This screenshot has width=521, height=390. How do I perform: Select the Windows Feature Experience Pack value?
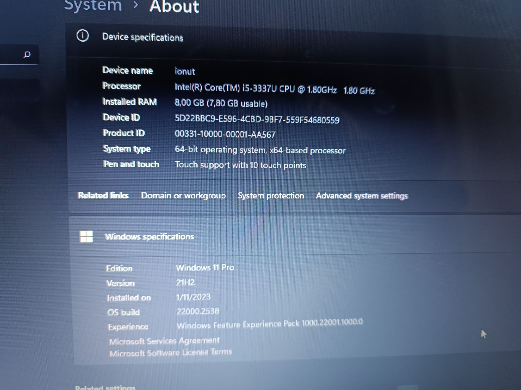(x=269, y=324)
